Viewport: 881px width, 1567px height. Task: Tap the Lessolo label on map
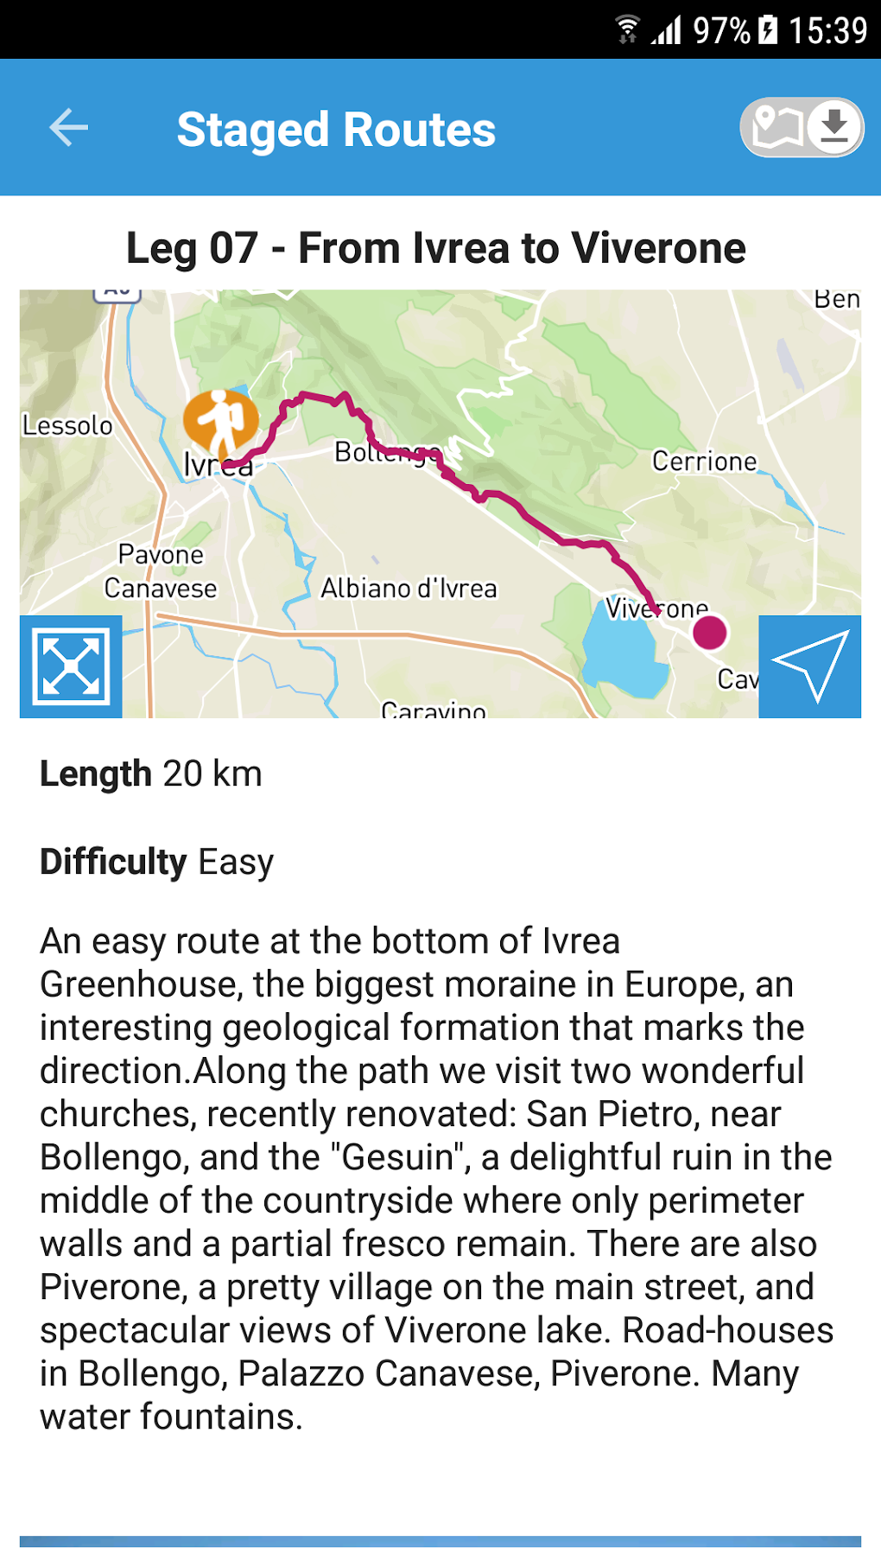(x=67, y=425)
